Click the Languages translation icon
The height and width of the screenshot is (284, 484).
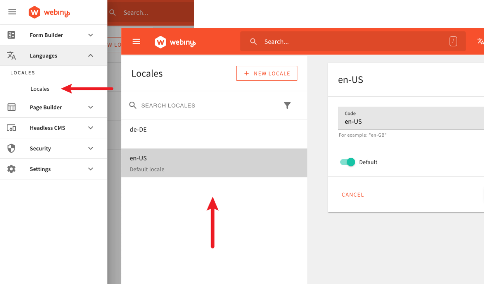[12, 55]
